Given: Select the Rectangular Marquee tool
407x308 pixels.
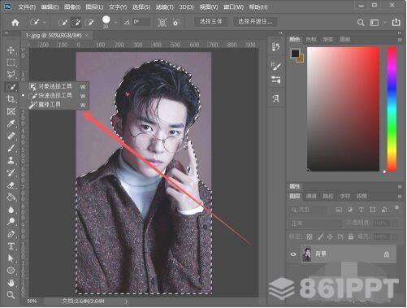Looking at the screenshot, I should point(11,63).
